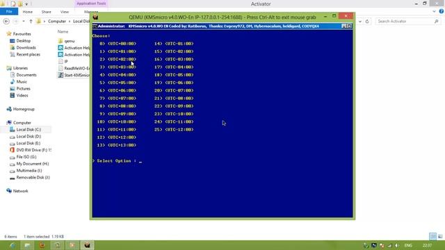Open the address bar history dropdown
This screenshot has height=250, width=445.
360,22
